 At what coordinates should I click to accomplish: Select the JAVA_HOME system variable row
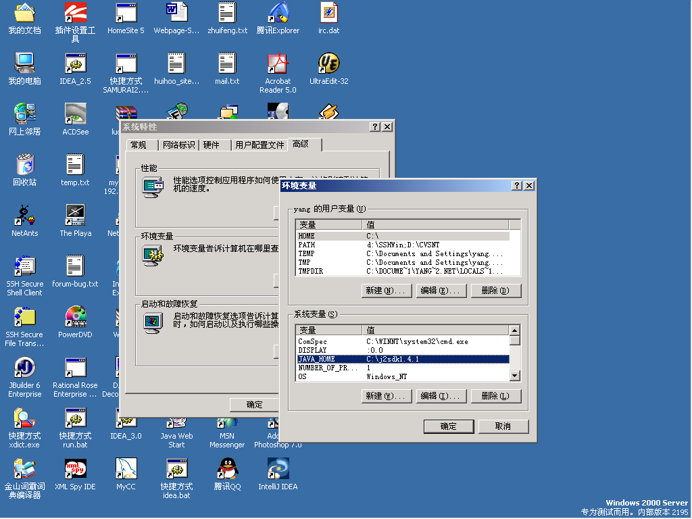coord(403,360)
